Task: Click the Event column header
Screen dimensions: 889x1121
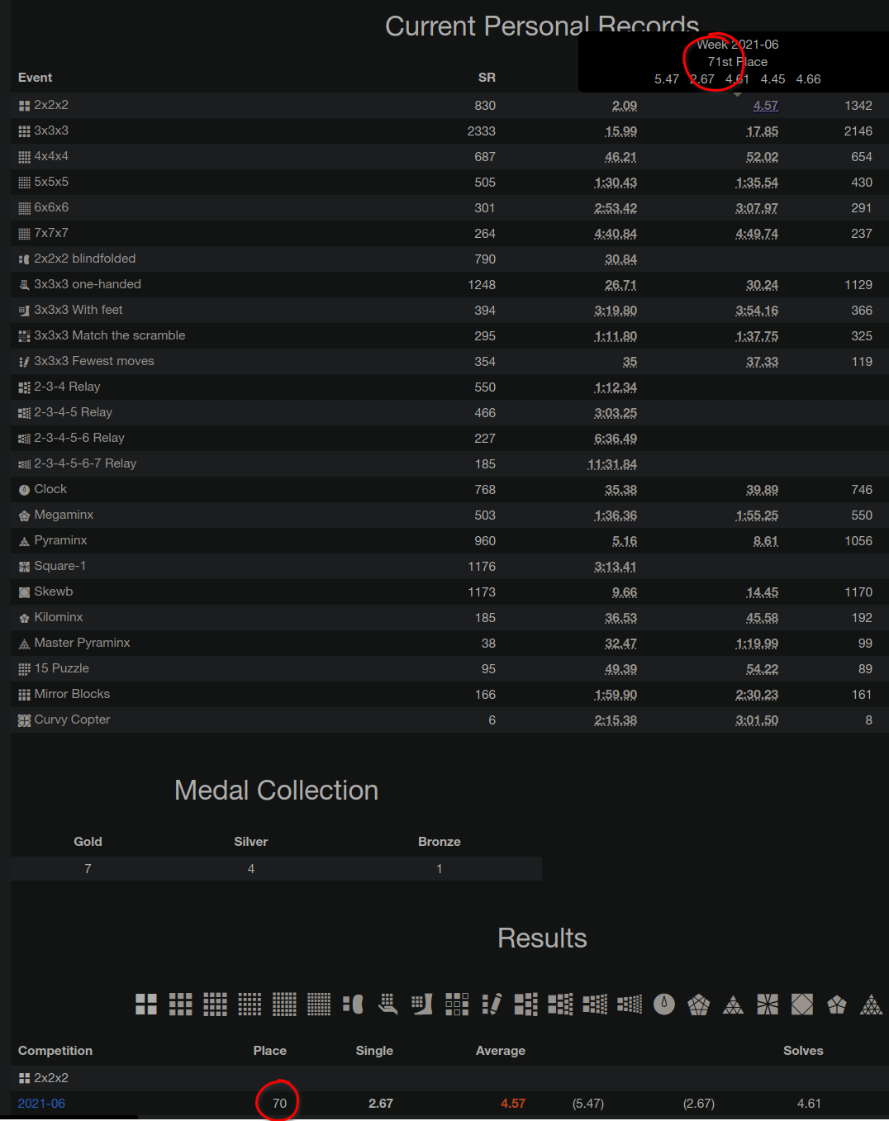Action: pos(36,78)
